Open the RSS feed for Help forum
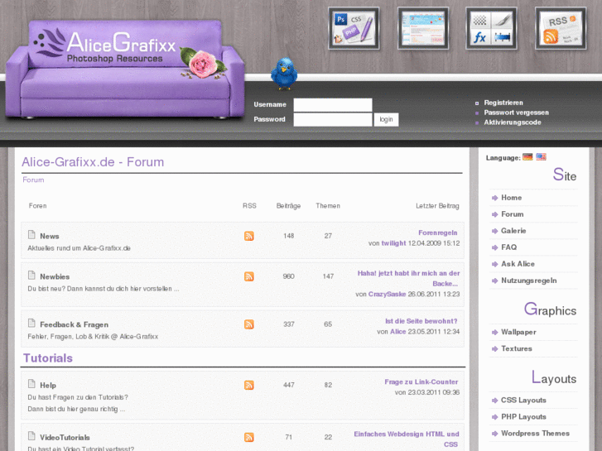The image size is (602, 451). (248, 386)
